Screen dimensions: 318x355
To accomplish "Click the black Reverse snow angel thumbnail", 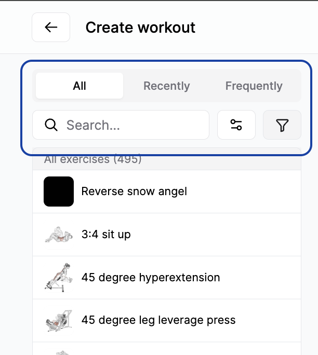I will point(59,192).
